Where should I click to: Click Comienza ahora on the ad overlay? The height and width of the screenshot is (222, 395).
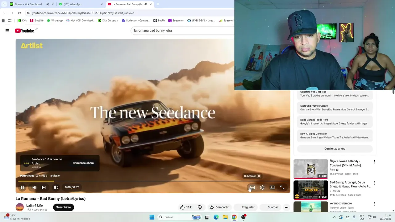83,163
